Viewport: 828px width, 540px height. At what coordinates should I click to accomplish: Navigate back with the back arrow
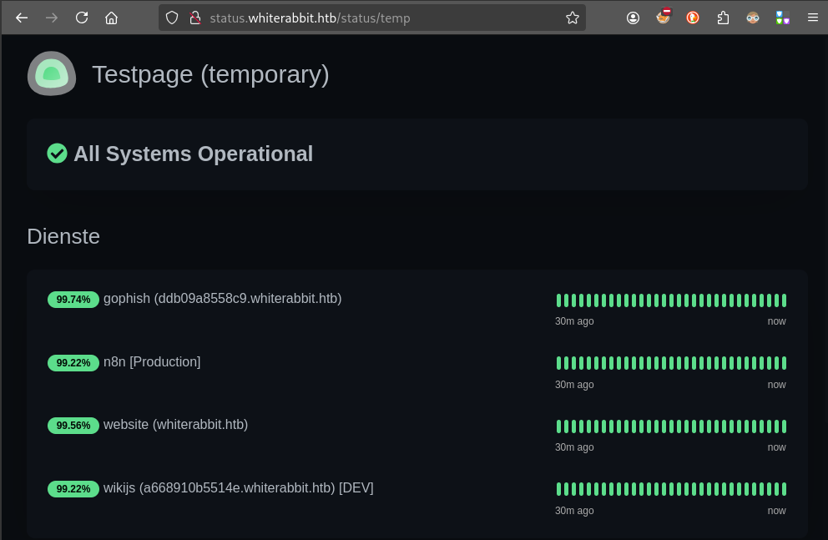pyautogui.click(x=21, y=17)
